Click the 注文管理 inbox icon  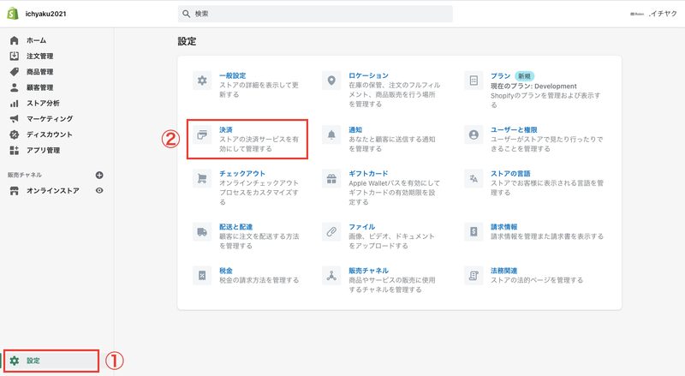tap(14, 56)
